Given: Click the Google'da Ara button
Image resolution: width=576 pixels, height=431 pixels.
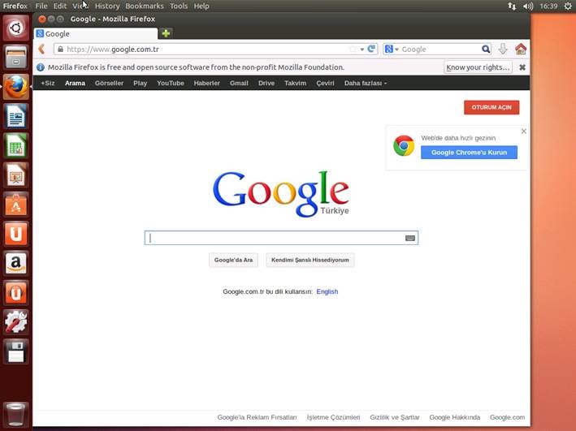Looking at the screenshot, I should (x=233, y=260).
